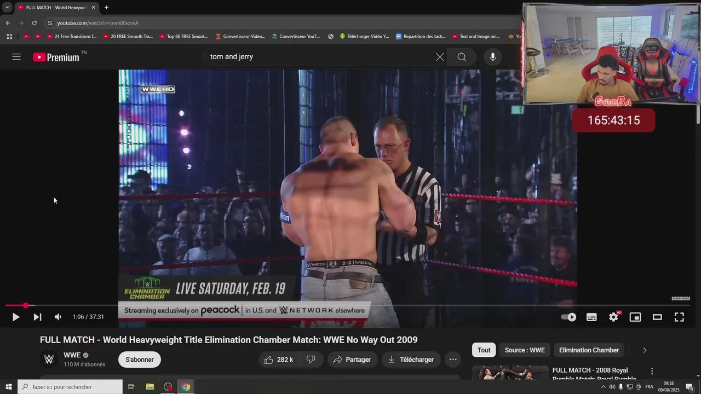Open 'Text and Image ani...' bookmark
Screen dimensions: 701x394
click(476, 37)
